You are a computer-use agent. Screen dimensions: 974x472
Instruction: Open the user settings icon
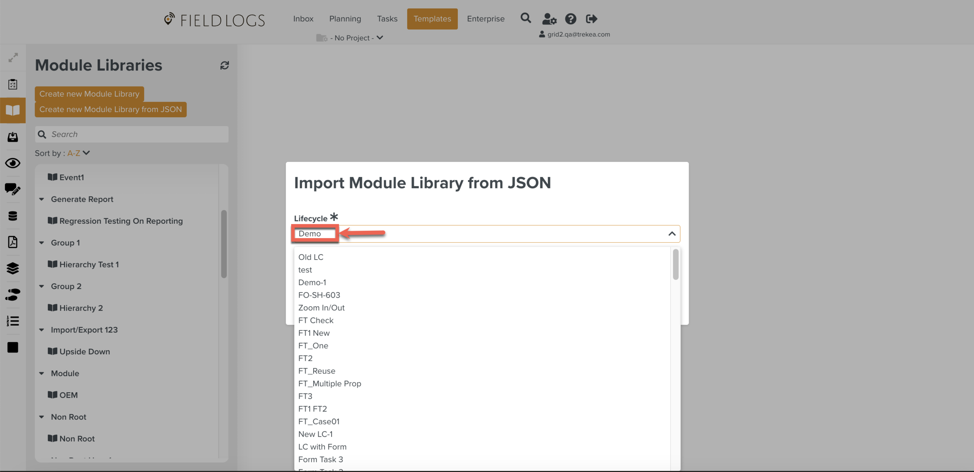[x=549, y=19]
